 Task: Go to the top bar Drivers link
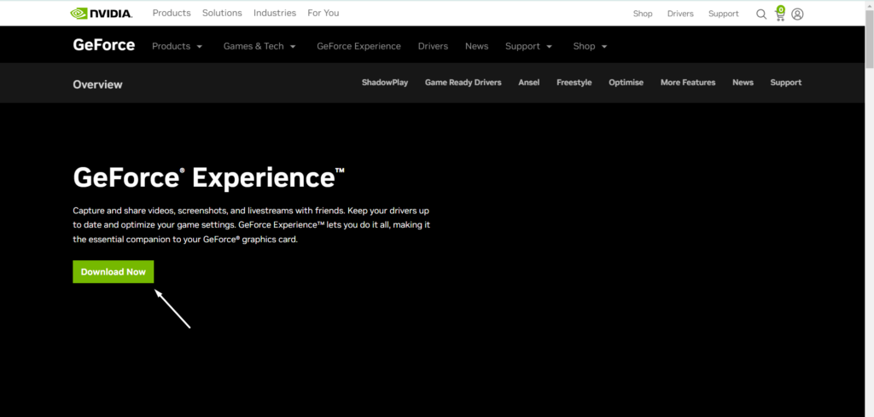pyautogui.click(x=680, y=14)
